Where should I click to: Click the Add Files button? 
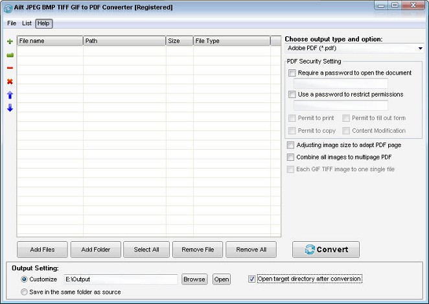(x=42, y=250)
